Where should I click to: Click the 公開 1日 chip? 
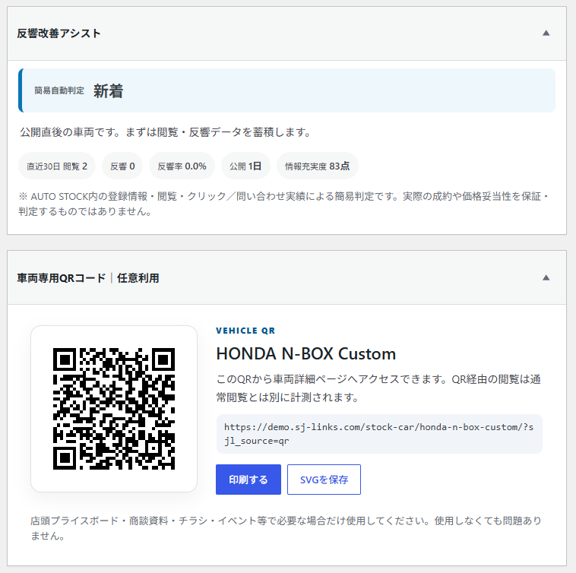(245, 166)
